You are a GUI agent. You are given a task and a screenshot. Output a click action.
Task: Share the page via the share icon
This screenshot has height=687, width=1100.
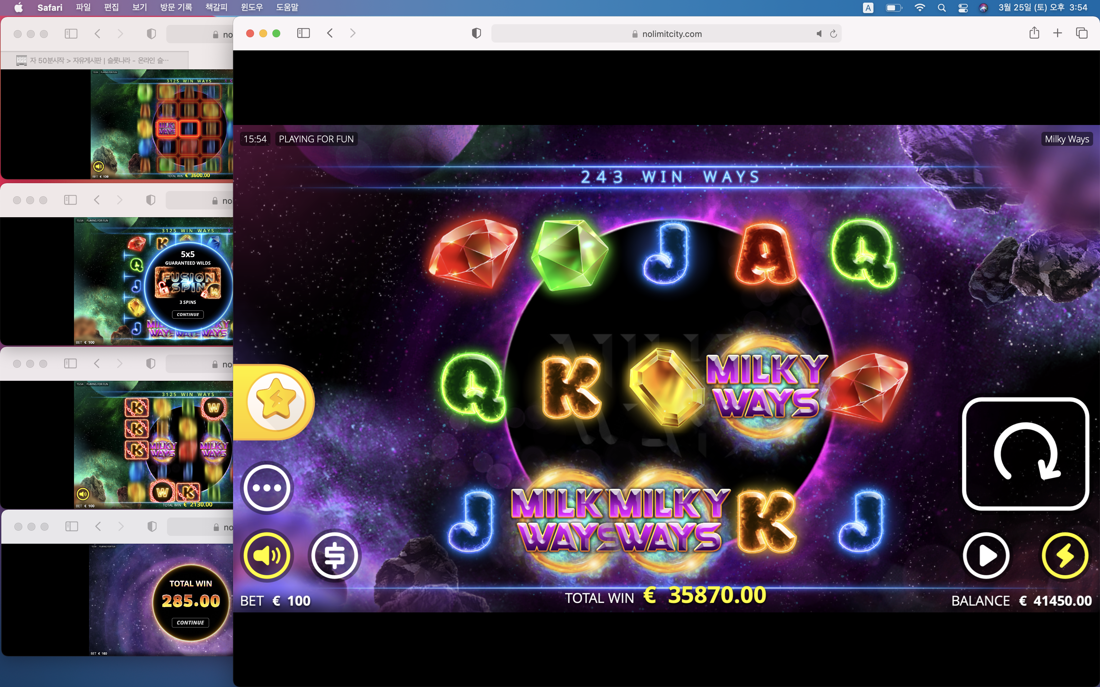pos(1034,33)
